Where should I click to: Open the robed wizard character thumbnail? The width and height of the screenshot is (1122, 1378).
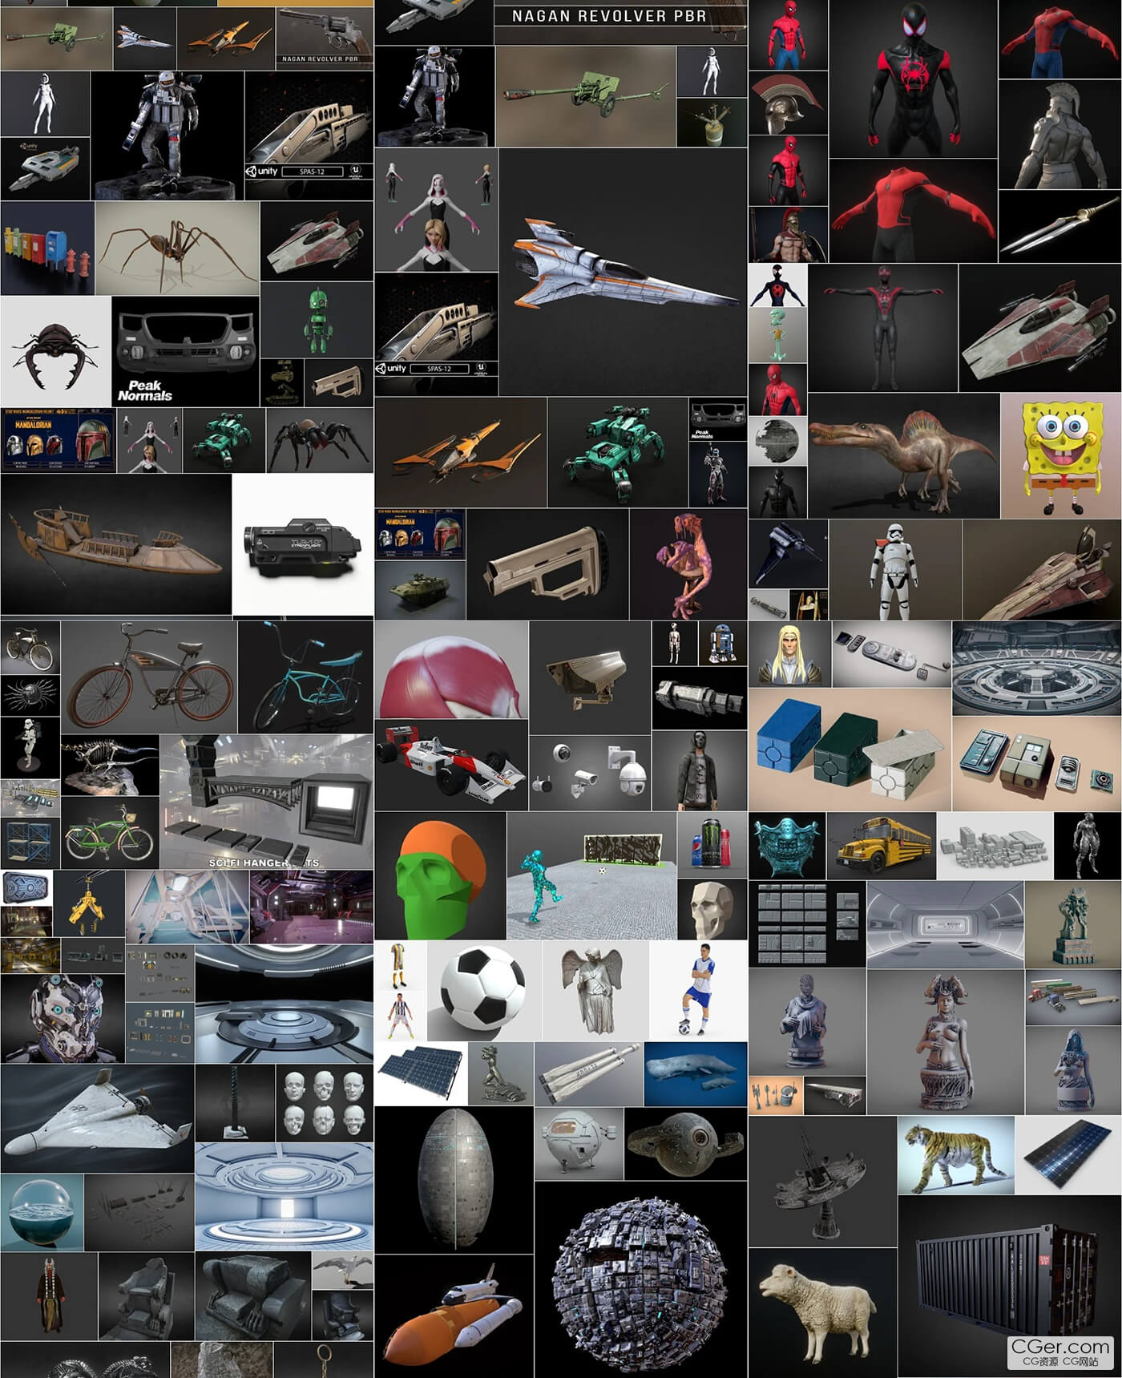(49, 1295)
